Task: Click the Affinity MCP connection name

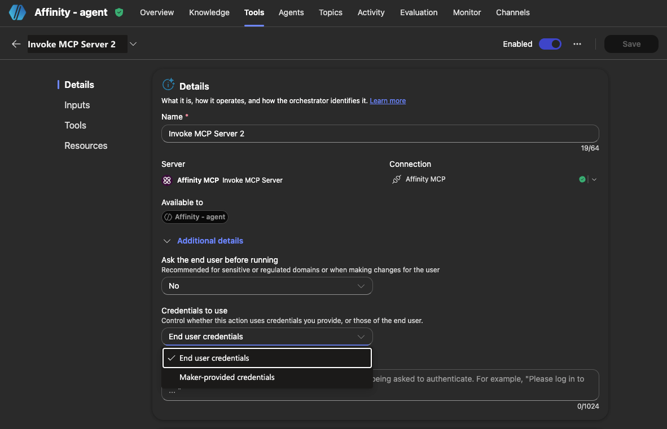Action: pos(425,179)
